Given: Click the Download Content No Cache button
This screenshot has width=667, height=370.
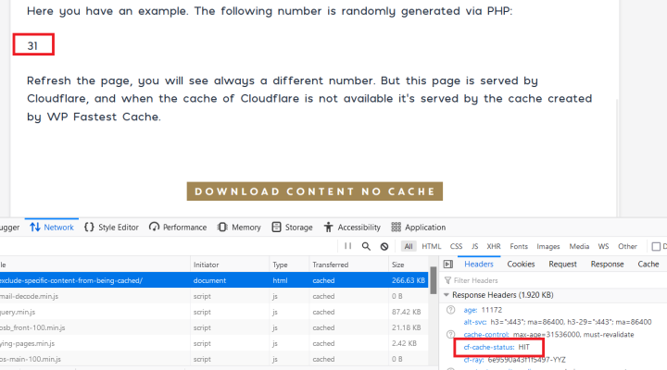Looking at the screenshot, I should [x=315, y=191].
